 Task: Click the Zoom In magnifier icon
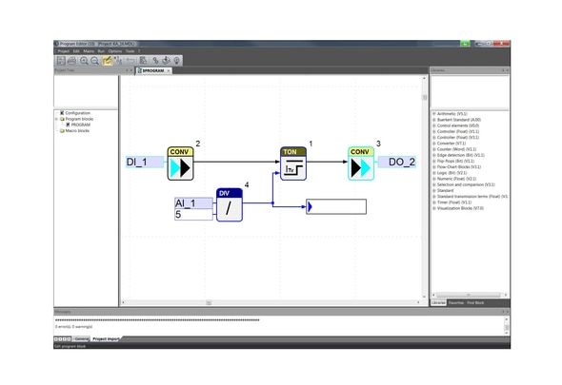click(x=84, y=61)
